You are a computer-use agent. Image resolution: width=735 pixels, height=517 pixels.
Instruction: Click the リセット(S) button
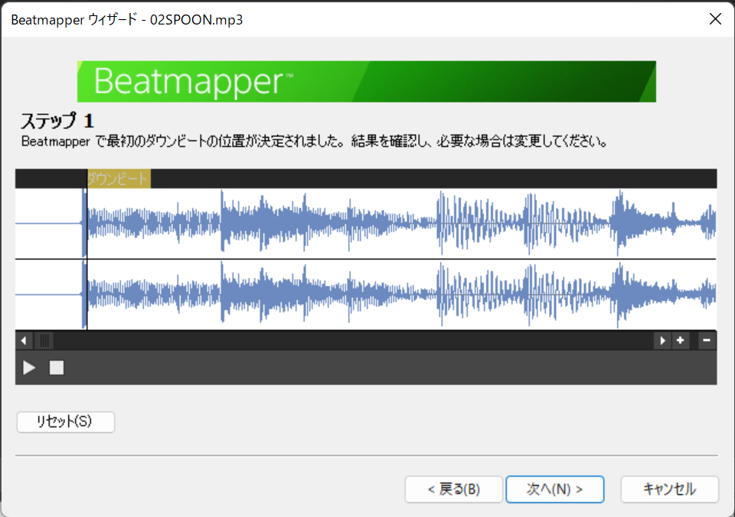66,421
